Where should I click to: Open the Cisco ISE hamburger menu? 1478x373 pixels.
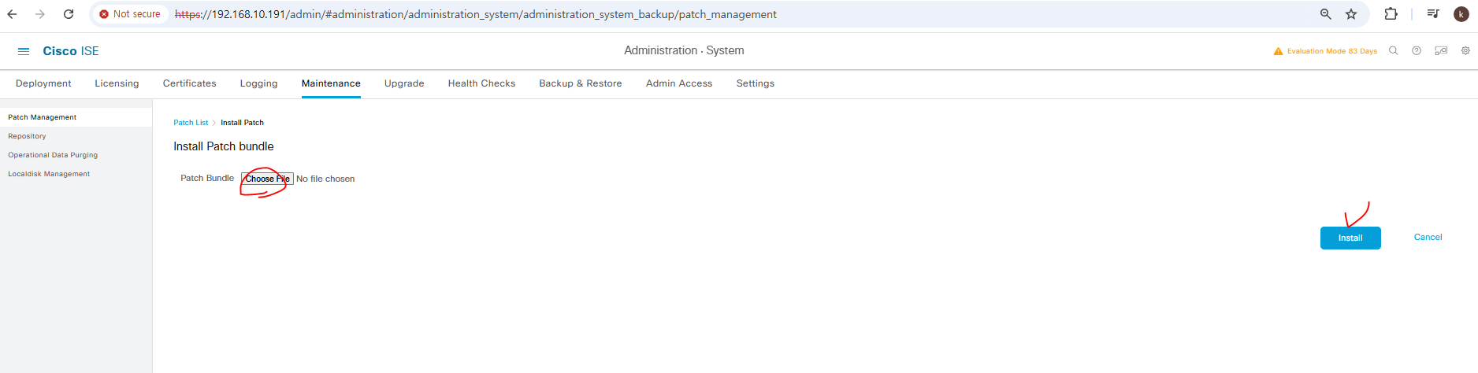pos(24,51)
